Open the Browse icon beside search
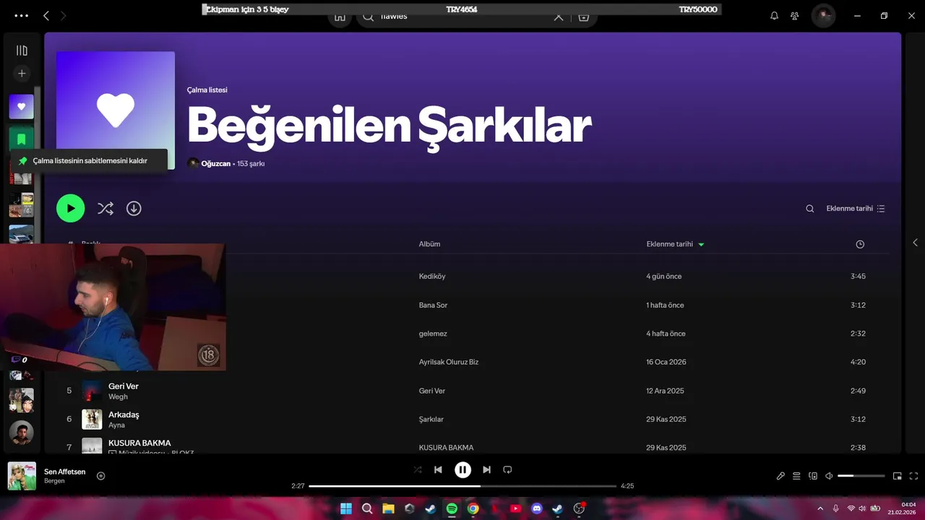 point(584,16)
